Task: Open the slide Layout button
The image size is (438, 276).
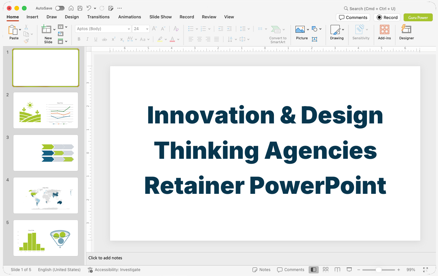Action: (62, 27)
